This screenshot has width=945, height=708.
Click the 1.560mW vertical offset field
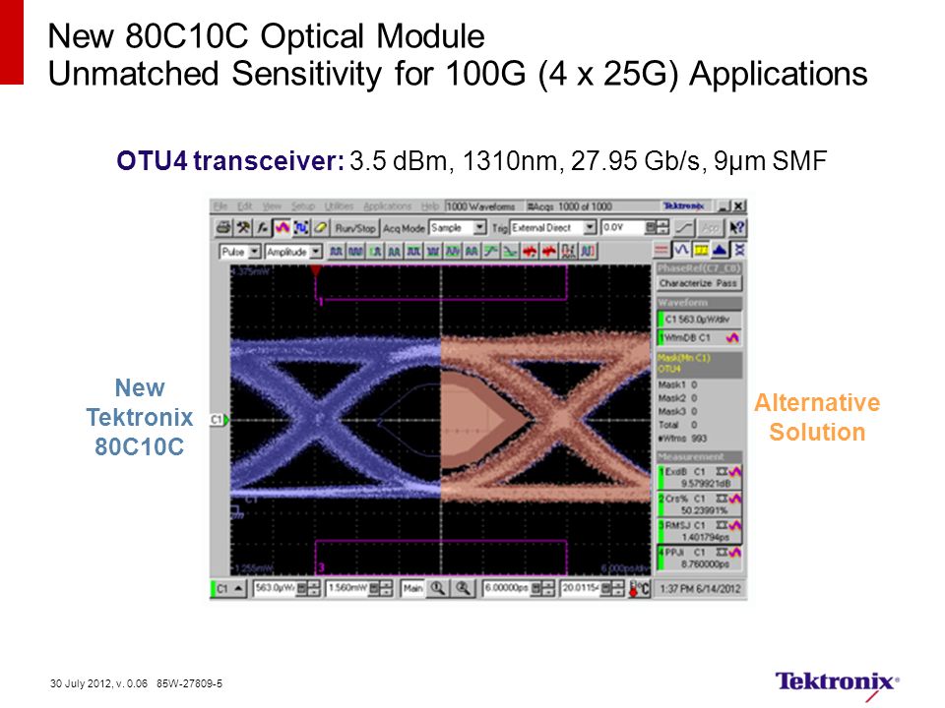(346, 588)
